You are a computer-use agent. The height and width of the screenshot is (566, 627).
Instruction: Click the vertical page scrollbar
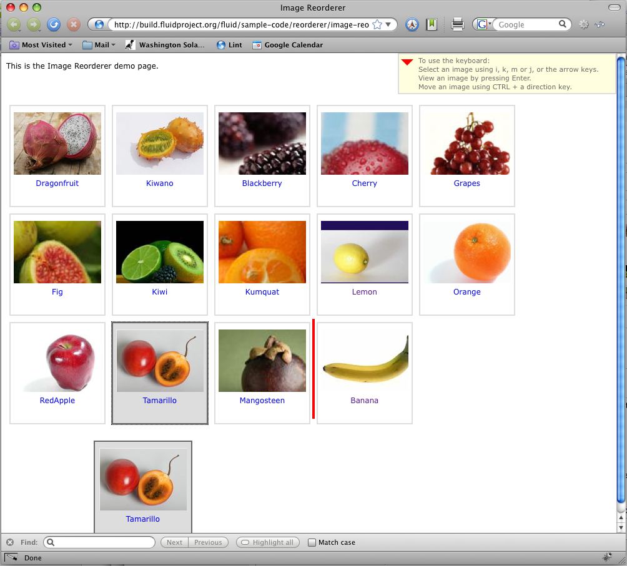(x=620, y=281)
